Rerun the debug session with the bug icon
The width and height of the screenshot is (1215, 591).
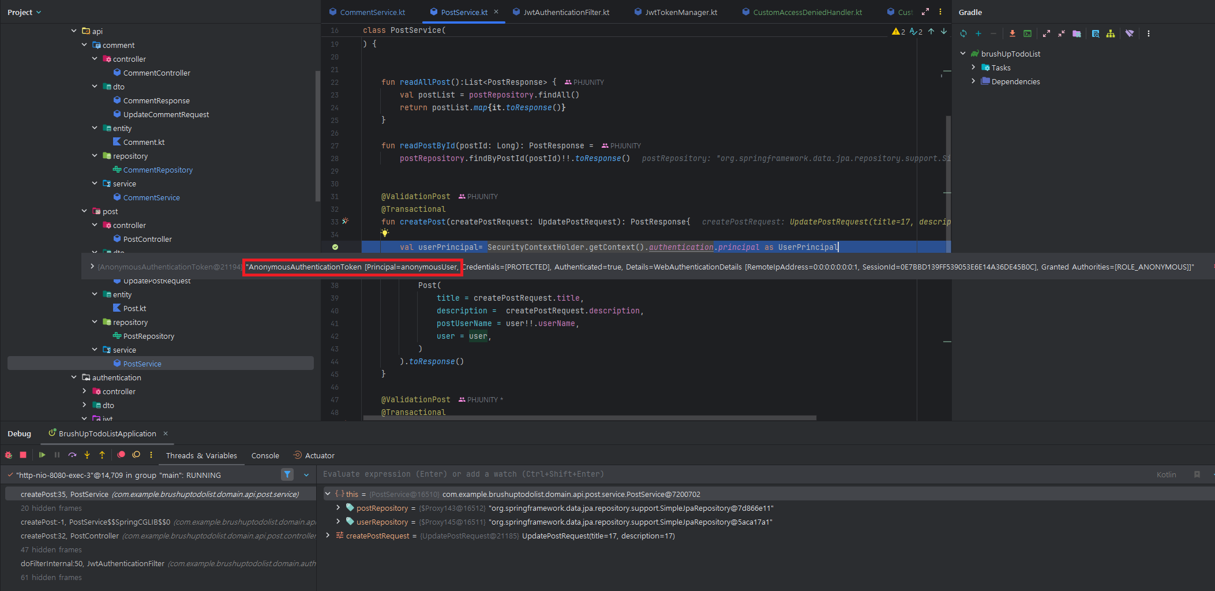pyautogui.click(x=9, y=455)
